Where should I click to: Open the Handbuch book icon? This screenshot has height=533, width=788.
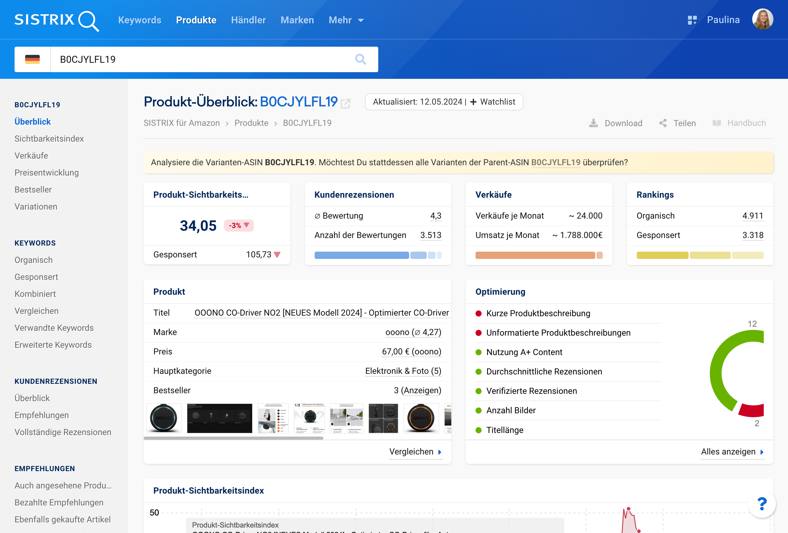click(716, 123)
